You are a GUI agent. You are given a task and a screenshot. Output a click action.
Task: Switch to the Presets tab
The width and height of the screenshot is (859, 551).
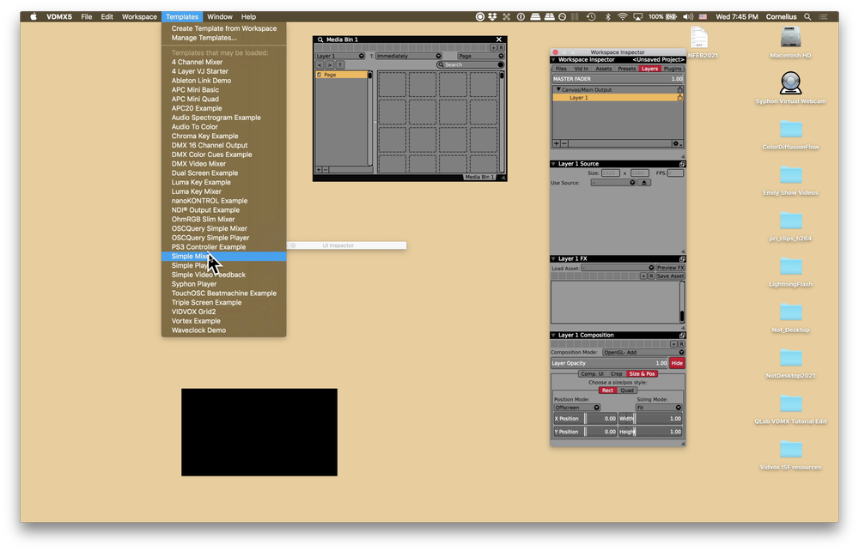627,69
